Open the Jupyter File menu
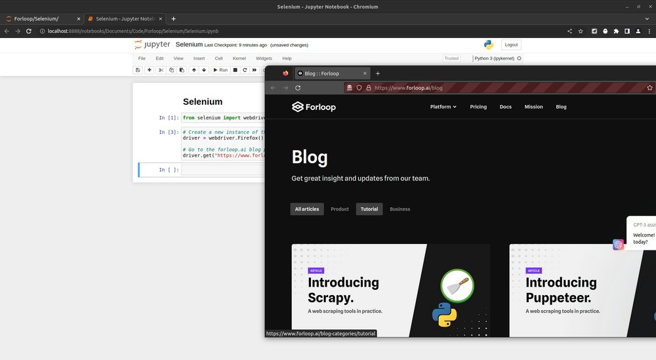The width and height of the screenshot is (656, 360). point(142,58)
